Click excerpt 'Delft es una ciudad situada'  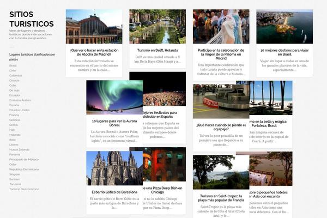tap(158, 59)
